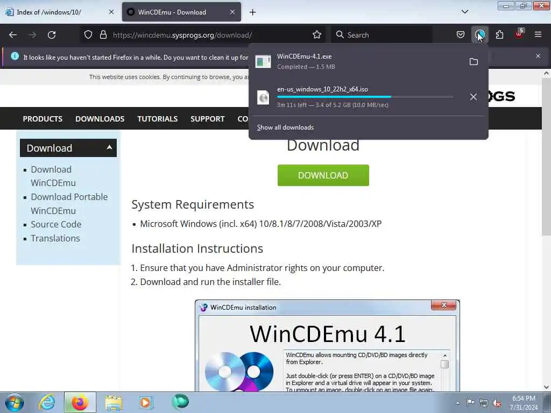551x413 pixels.
Task: Open the TUTORIALS menu
Action: coord(158,119)
